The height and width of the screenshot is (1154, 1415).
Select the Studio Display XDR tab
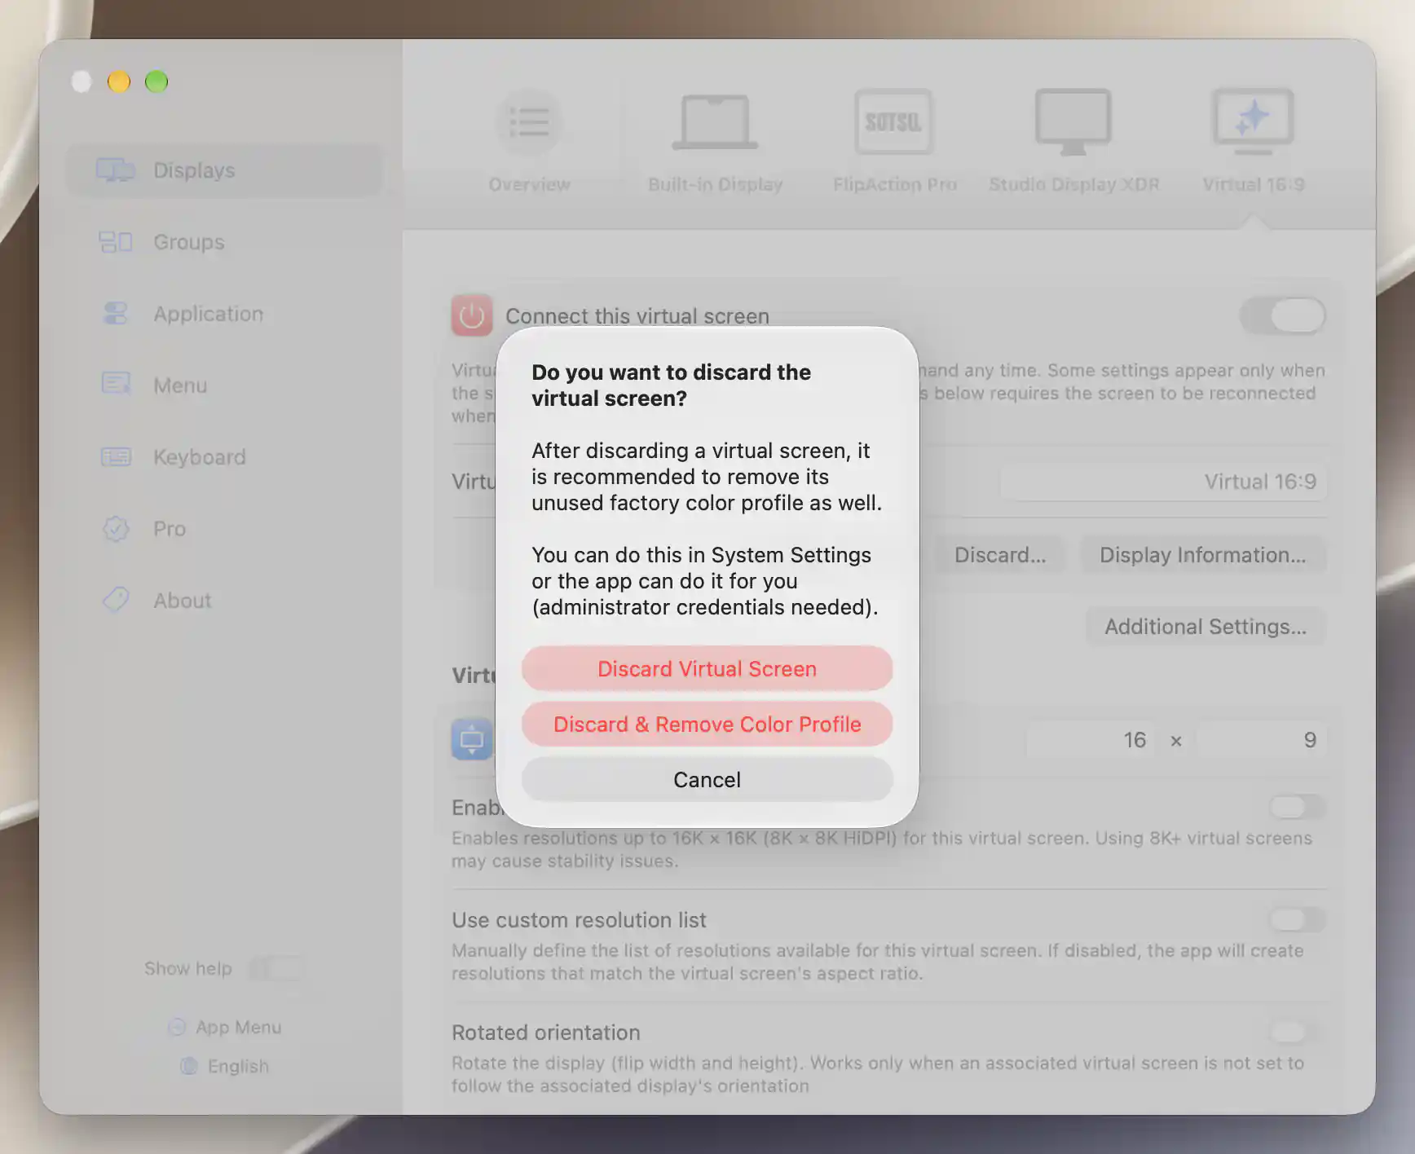pyautogui.click(x=1073, y=141)
